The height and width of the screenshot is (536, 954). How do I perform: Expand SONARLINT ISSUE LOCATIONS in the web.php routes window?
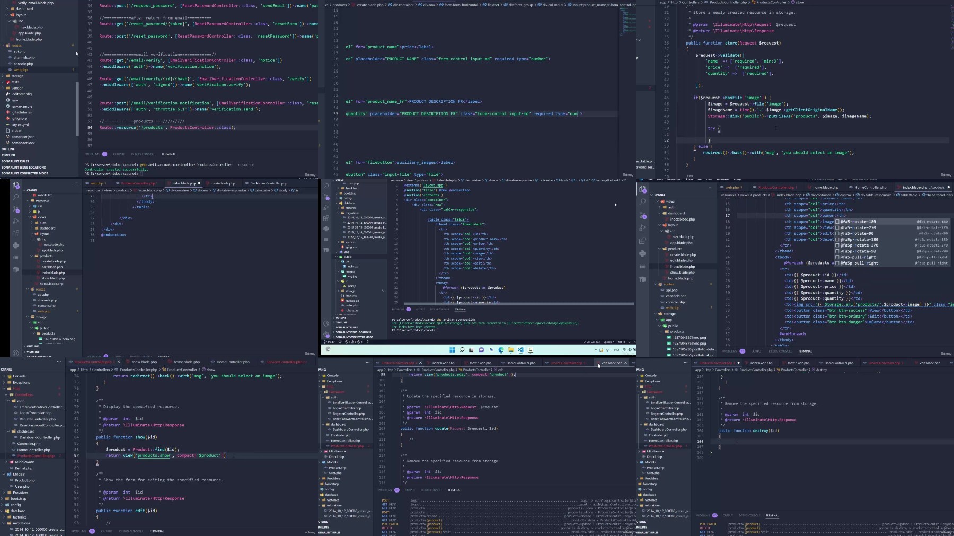click(x=23, y=168)
